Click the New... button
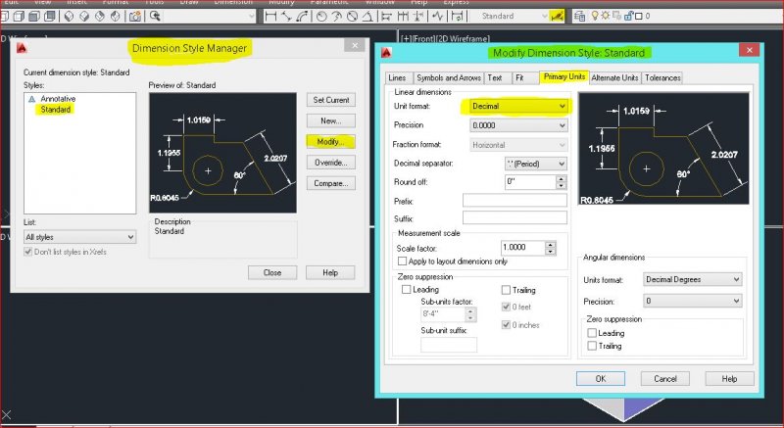The width and height of the screenshot is (784, 428). click(331, 120)
